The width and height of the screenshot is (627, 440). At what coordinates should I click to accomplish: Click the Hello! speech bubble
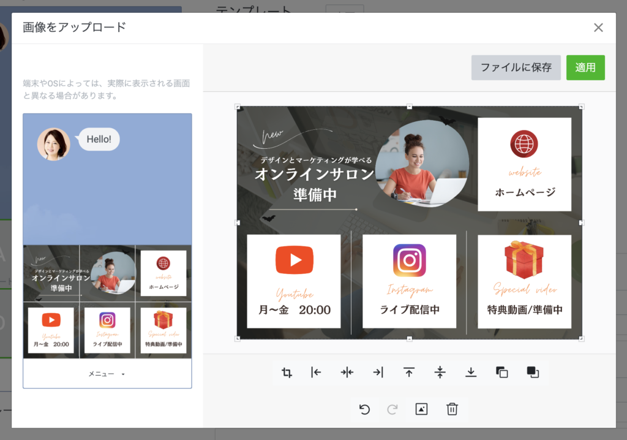[x=99, y=139]
